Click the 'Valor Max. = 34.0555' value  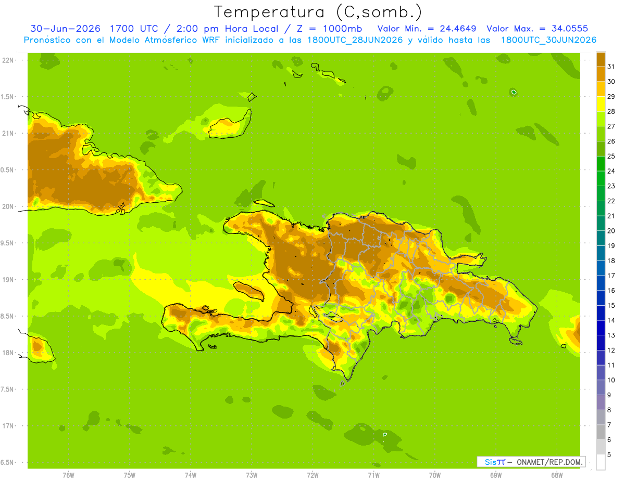537,29
